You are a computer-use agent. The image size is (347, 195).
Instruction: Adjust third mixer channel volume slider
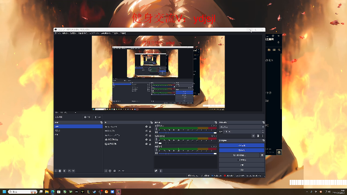[x=187, y=153]
